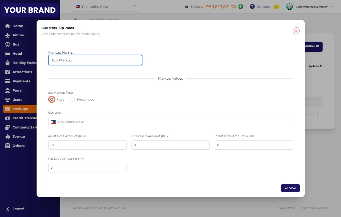Click the Logout icon

(x=8, y=209)
